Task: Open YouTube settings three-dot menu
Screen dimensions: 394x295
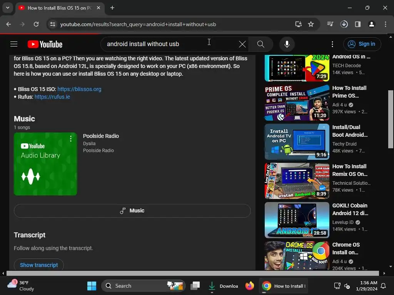Action: (x=332, y=44)
